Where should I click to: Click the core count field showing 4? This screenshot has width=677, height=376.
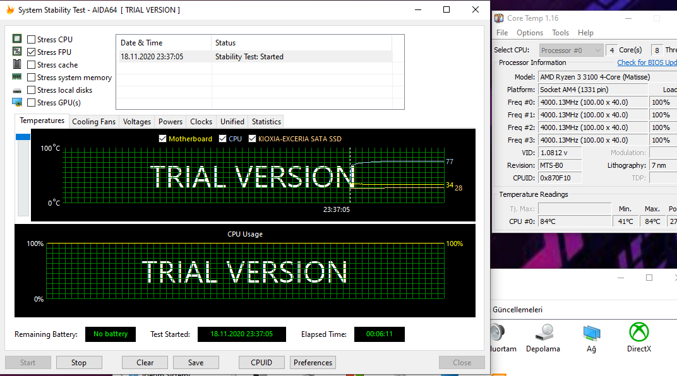(611, 50)
